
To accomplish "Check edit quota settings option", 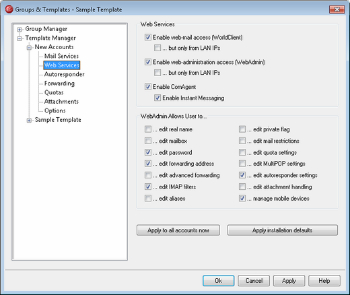I will (242, 152).
